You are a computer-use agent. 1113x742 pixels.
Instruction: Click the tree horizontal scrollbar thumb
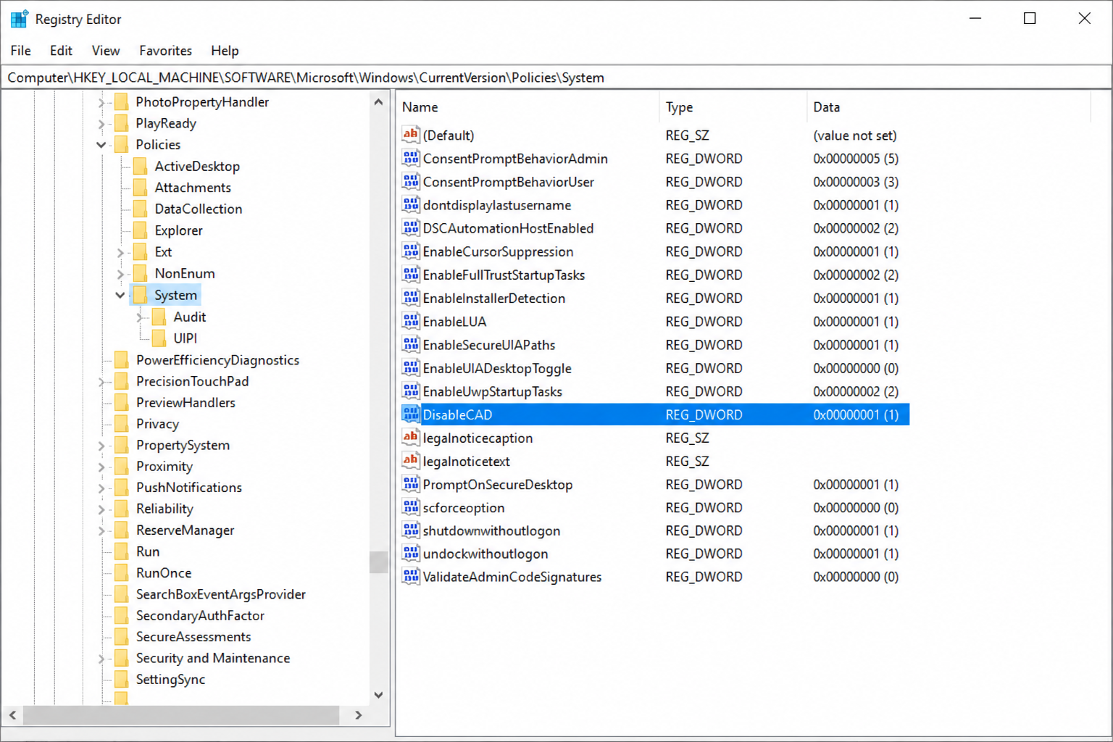pos(181,715)
